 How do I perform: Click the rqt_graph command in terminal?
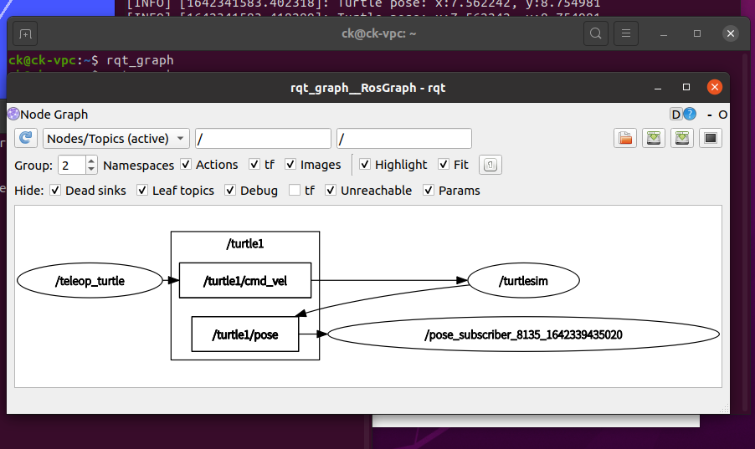140,60
